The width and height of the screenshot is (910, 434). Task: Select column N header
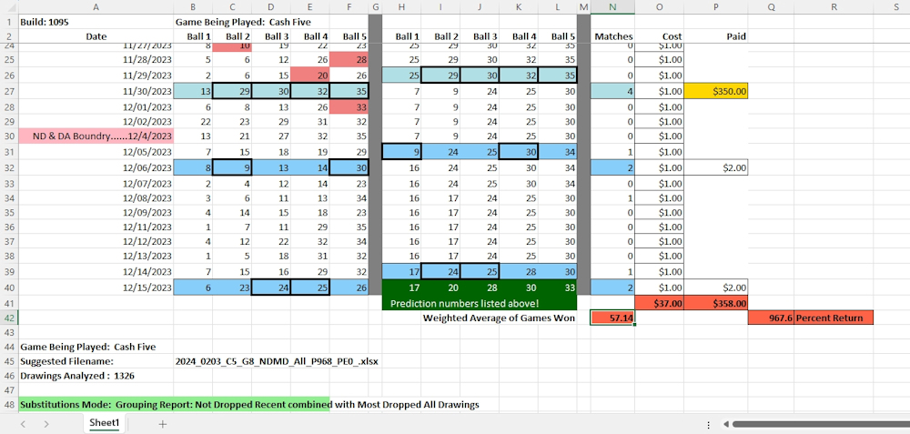[x=612, y=7]
